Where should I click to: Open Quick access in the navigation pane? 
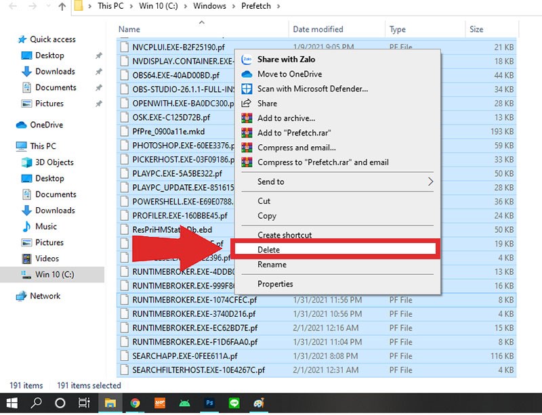[x=53, y=39]
